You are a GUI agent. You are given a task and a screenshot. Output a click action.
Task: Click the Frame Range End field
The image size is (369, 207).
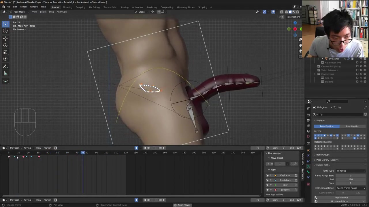(x=350, y=179)
